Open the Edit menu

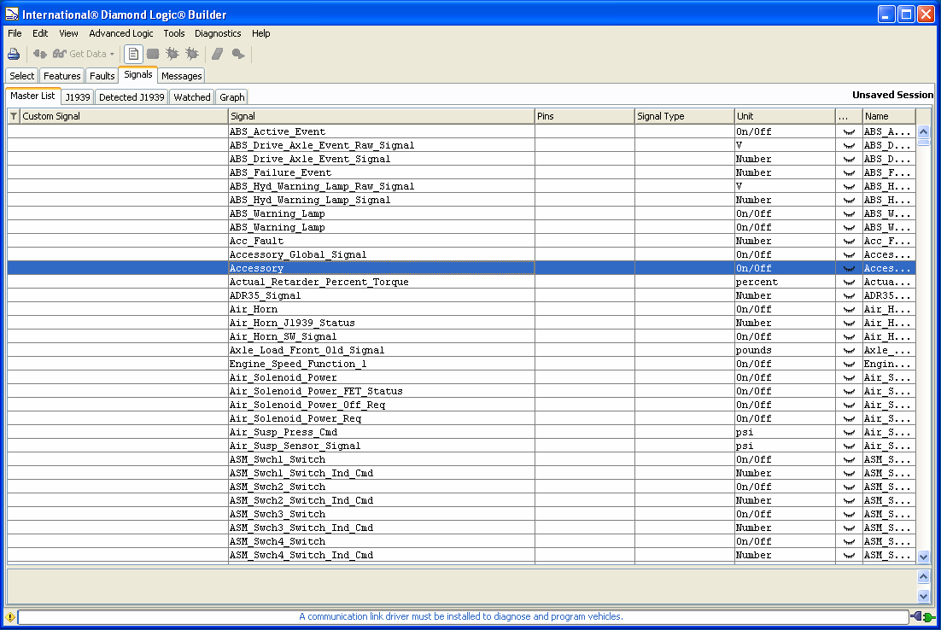(x=40, y=33)
